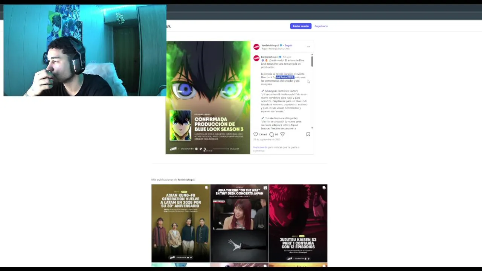This screenshot has width=482, height=271.
Task: Click the caption scrollbar thumb
Action: tap(312, 61)
